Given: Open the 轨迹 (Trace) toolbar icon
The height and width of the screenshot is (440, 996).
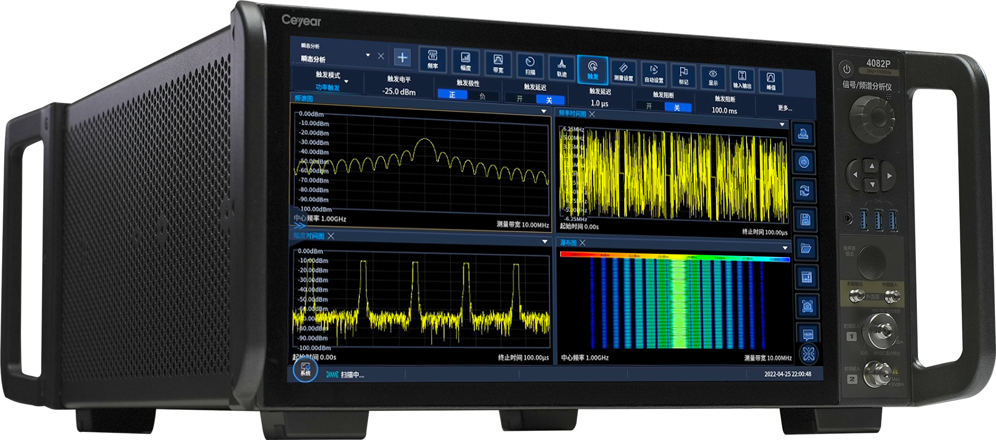Looking at the screenshot, I should click(x=561, y=67).
